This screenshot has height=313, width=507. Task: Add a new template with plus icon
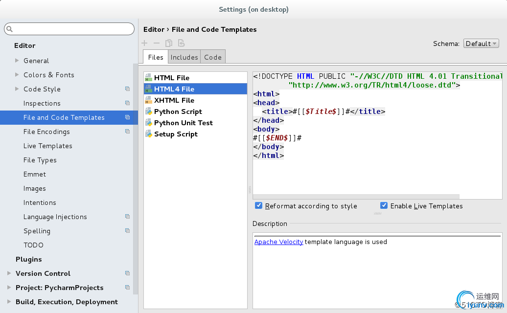[x=144, y=43]
